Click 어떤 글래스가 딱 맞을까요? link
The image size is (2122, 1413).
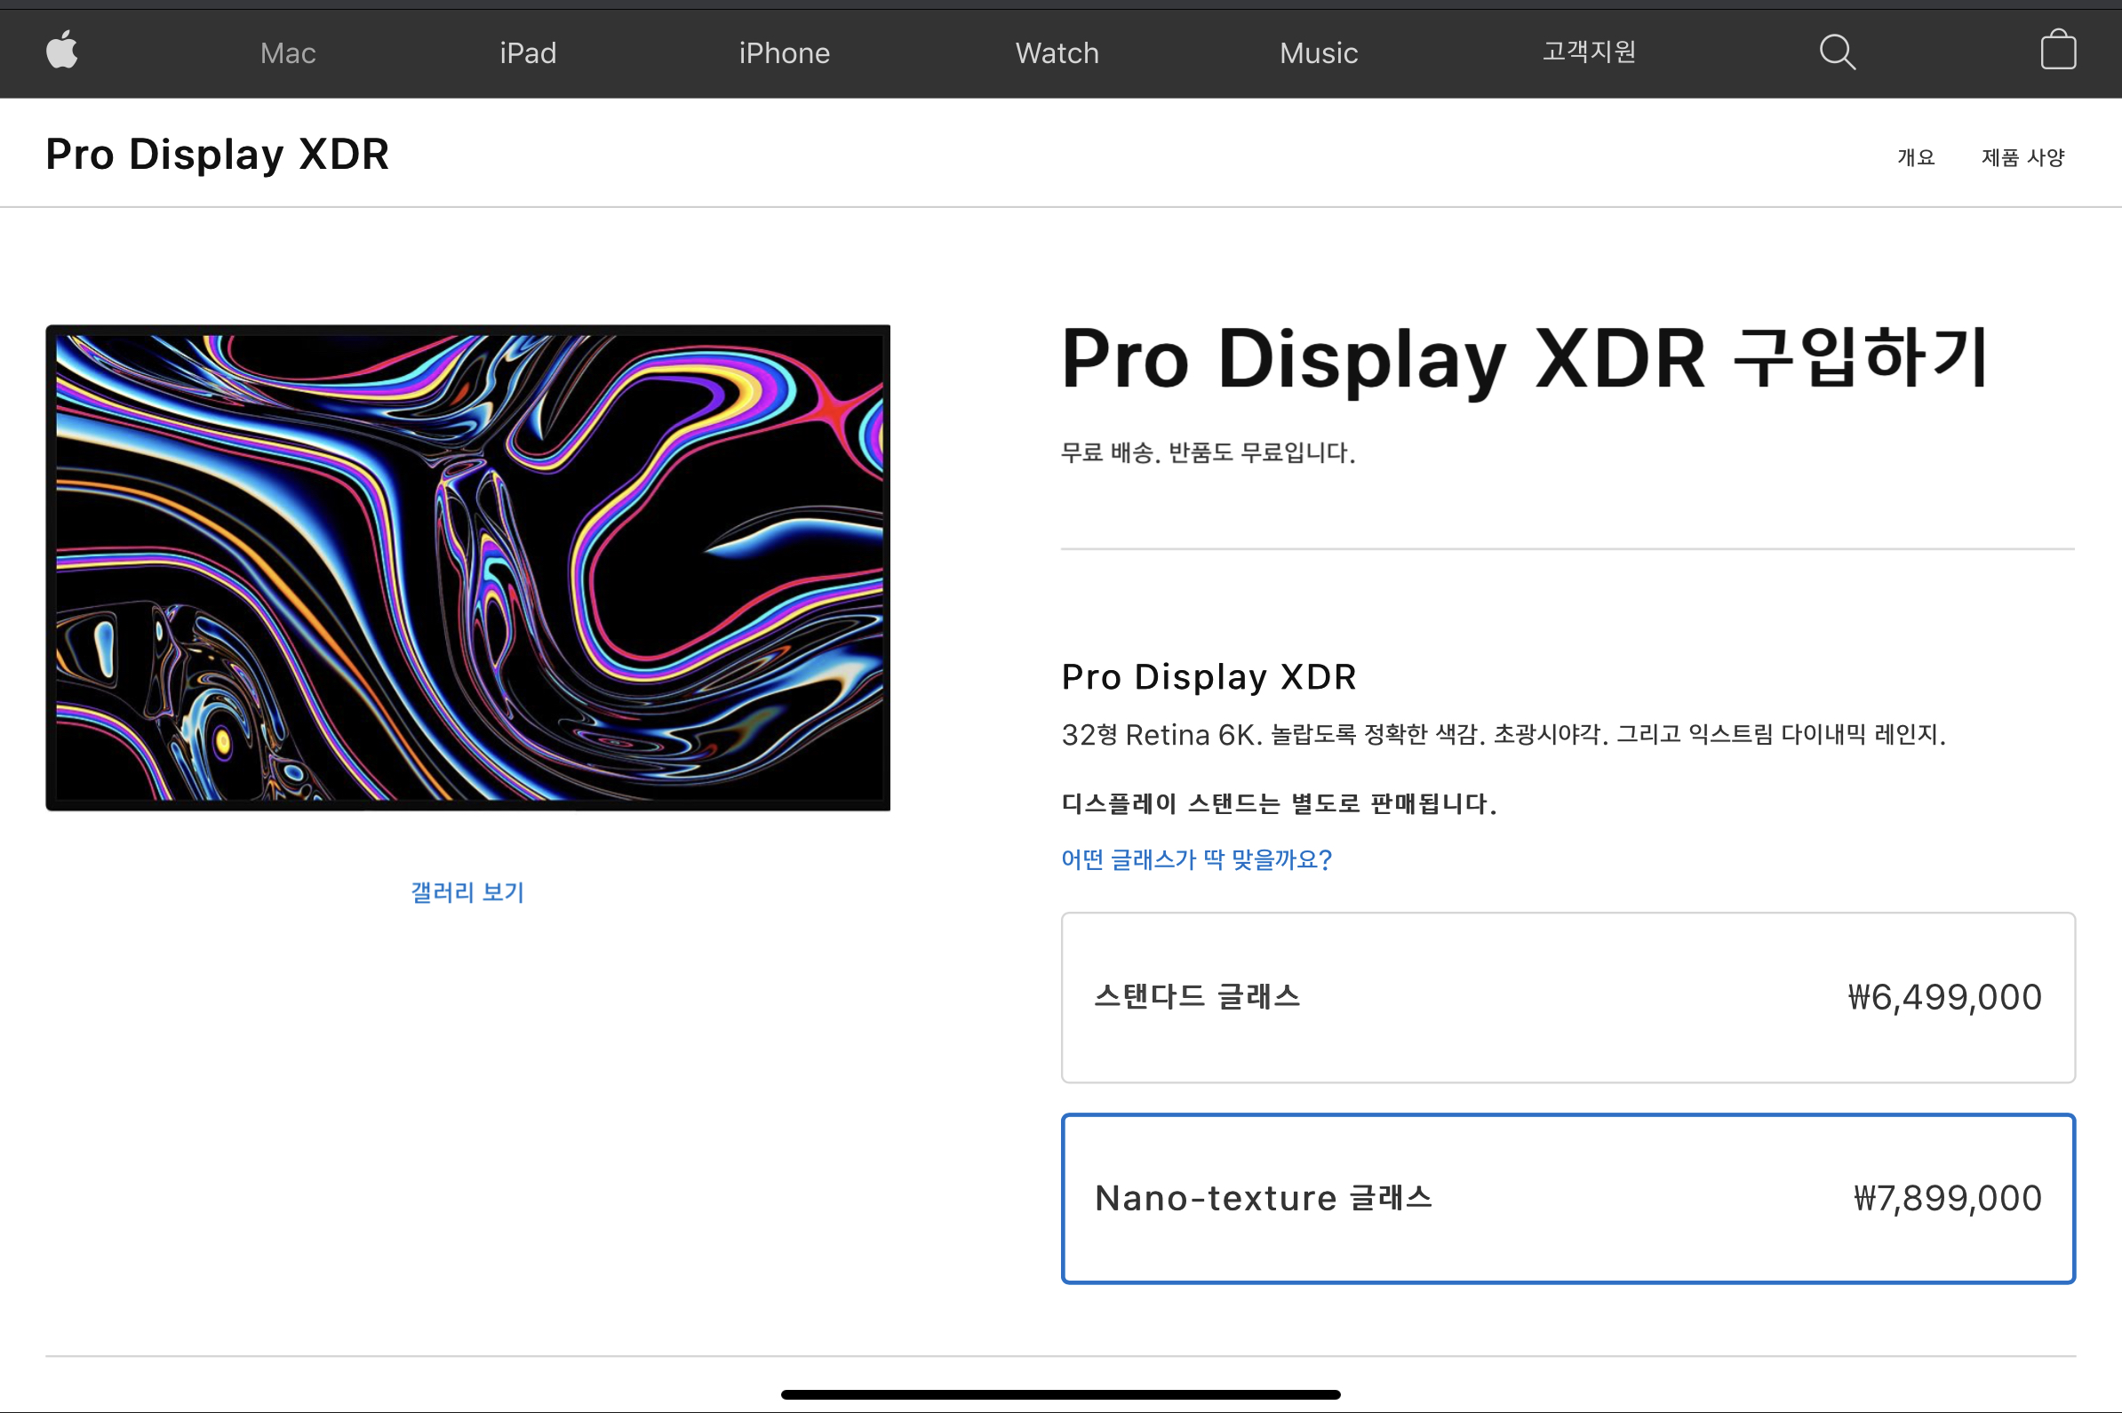(1196, 859)
